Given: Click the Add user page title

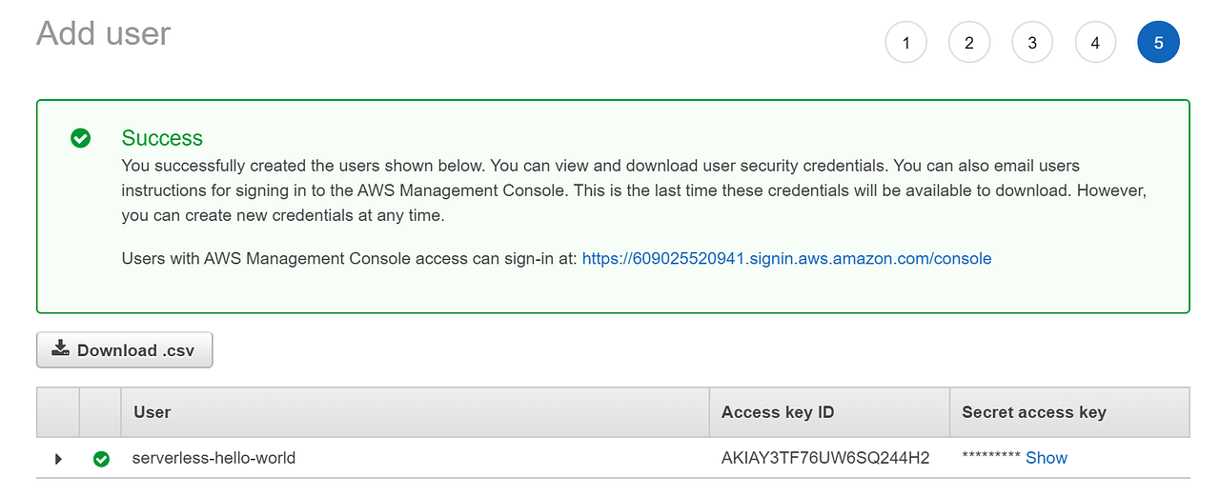Looking at the screenshot, I should tap(104, 33).
